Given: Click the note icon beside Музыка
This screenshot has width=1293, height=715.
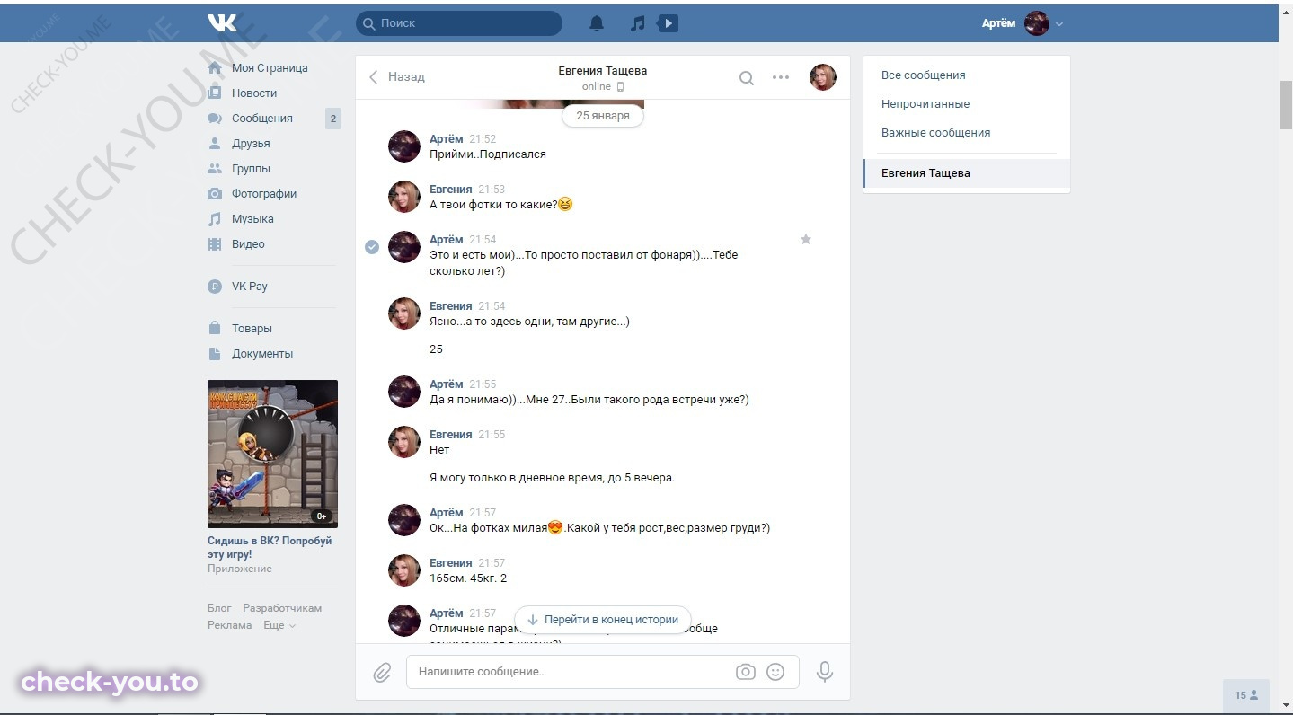Looking at the screenshot, I should [214, 219].
